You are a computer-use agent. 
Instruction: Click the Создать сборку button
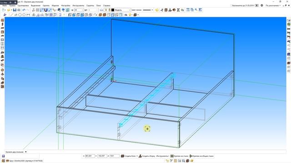click(x=147, y=156)
